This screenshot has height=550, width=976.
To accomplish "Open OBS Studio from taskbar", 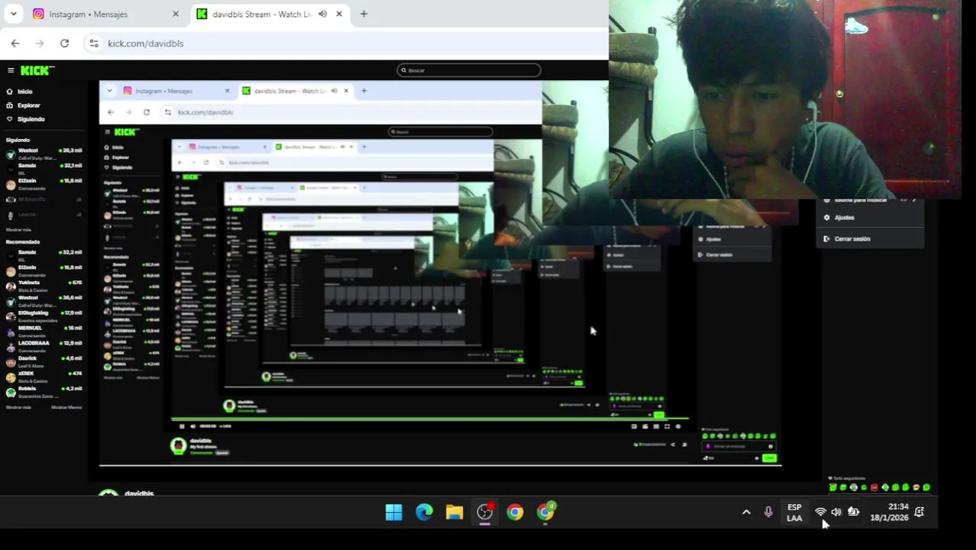I will [485, 513].
